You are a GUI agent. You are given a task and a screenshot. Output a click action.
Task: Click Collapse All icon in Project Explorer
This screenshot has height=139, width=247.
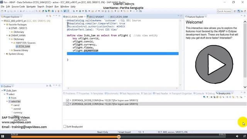(x=47, y=16)
